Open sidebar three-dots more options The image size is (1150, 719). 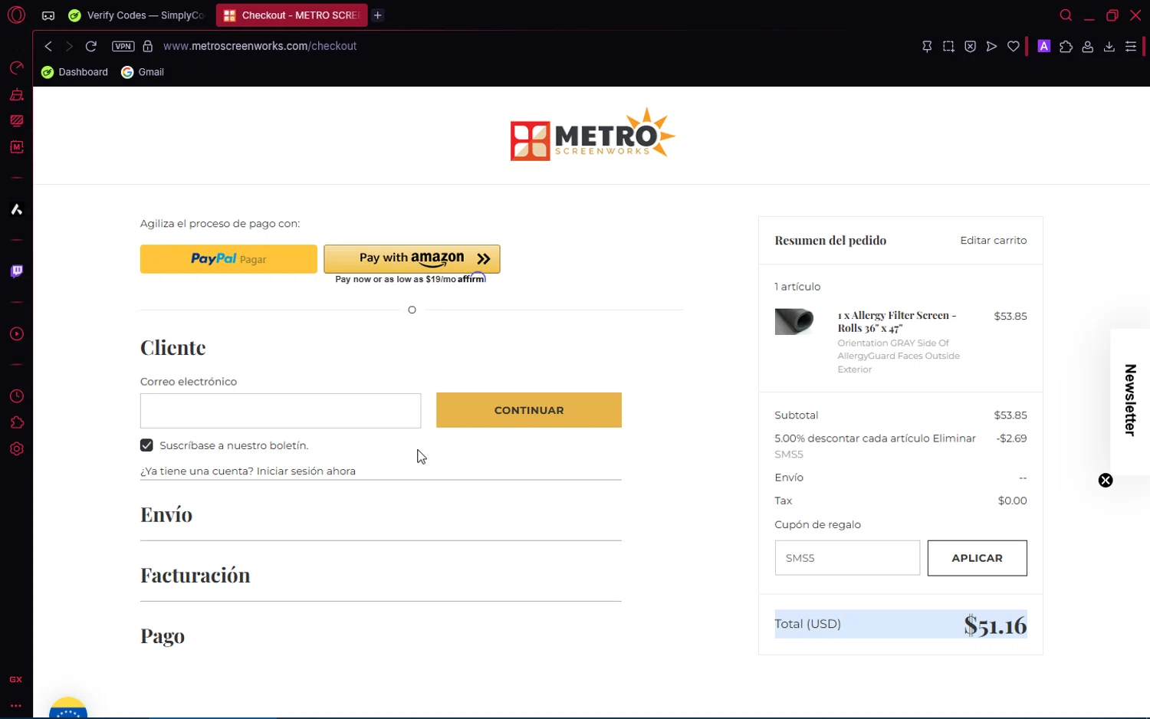click(16, 705)
